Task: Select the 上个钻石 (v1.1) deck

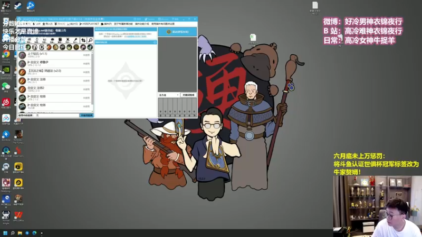Action: click(55, 55)
